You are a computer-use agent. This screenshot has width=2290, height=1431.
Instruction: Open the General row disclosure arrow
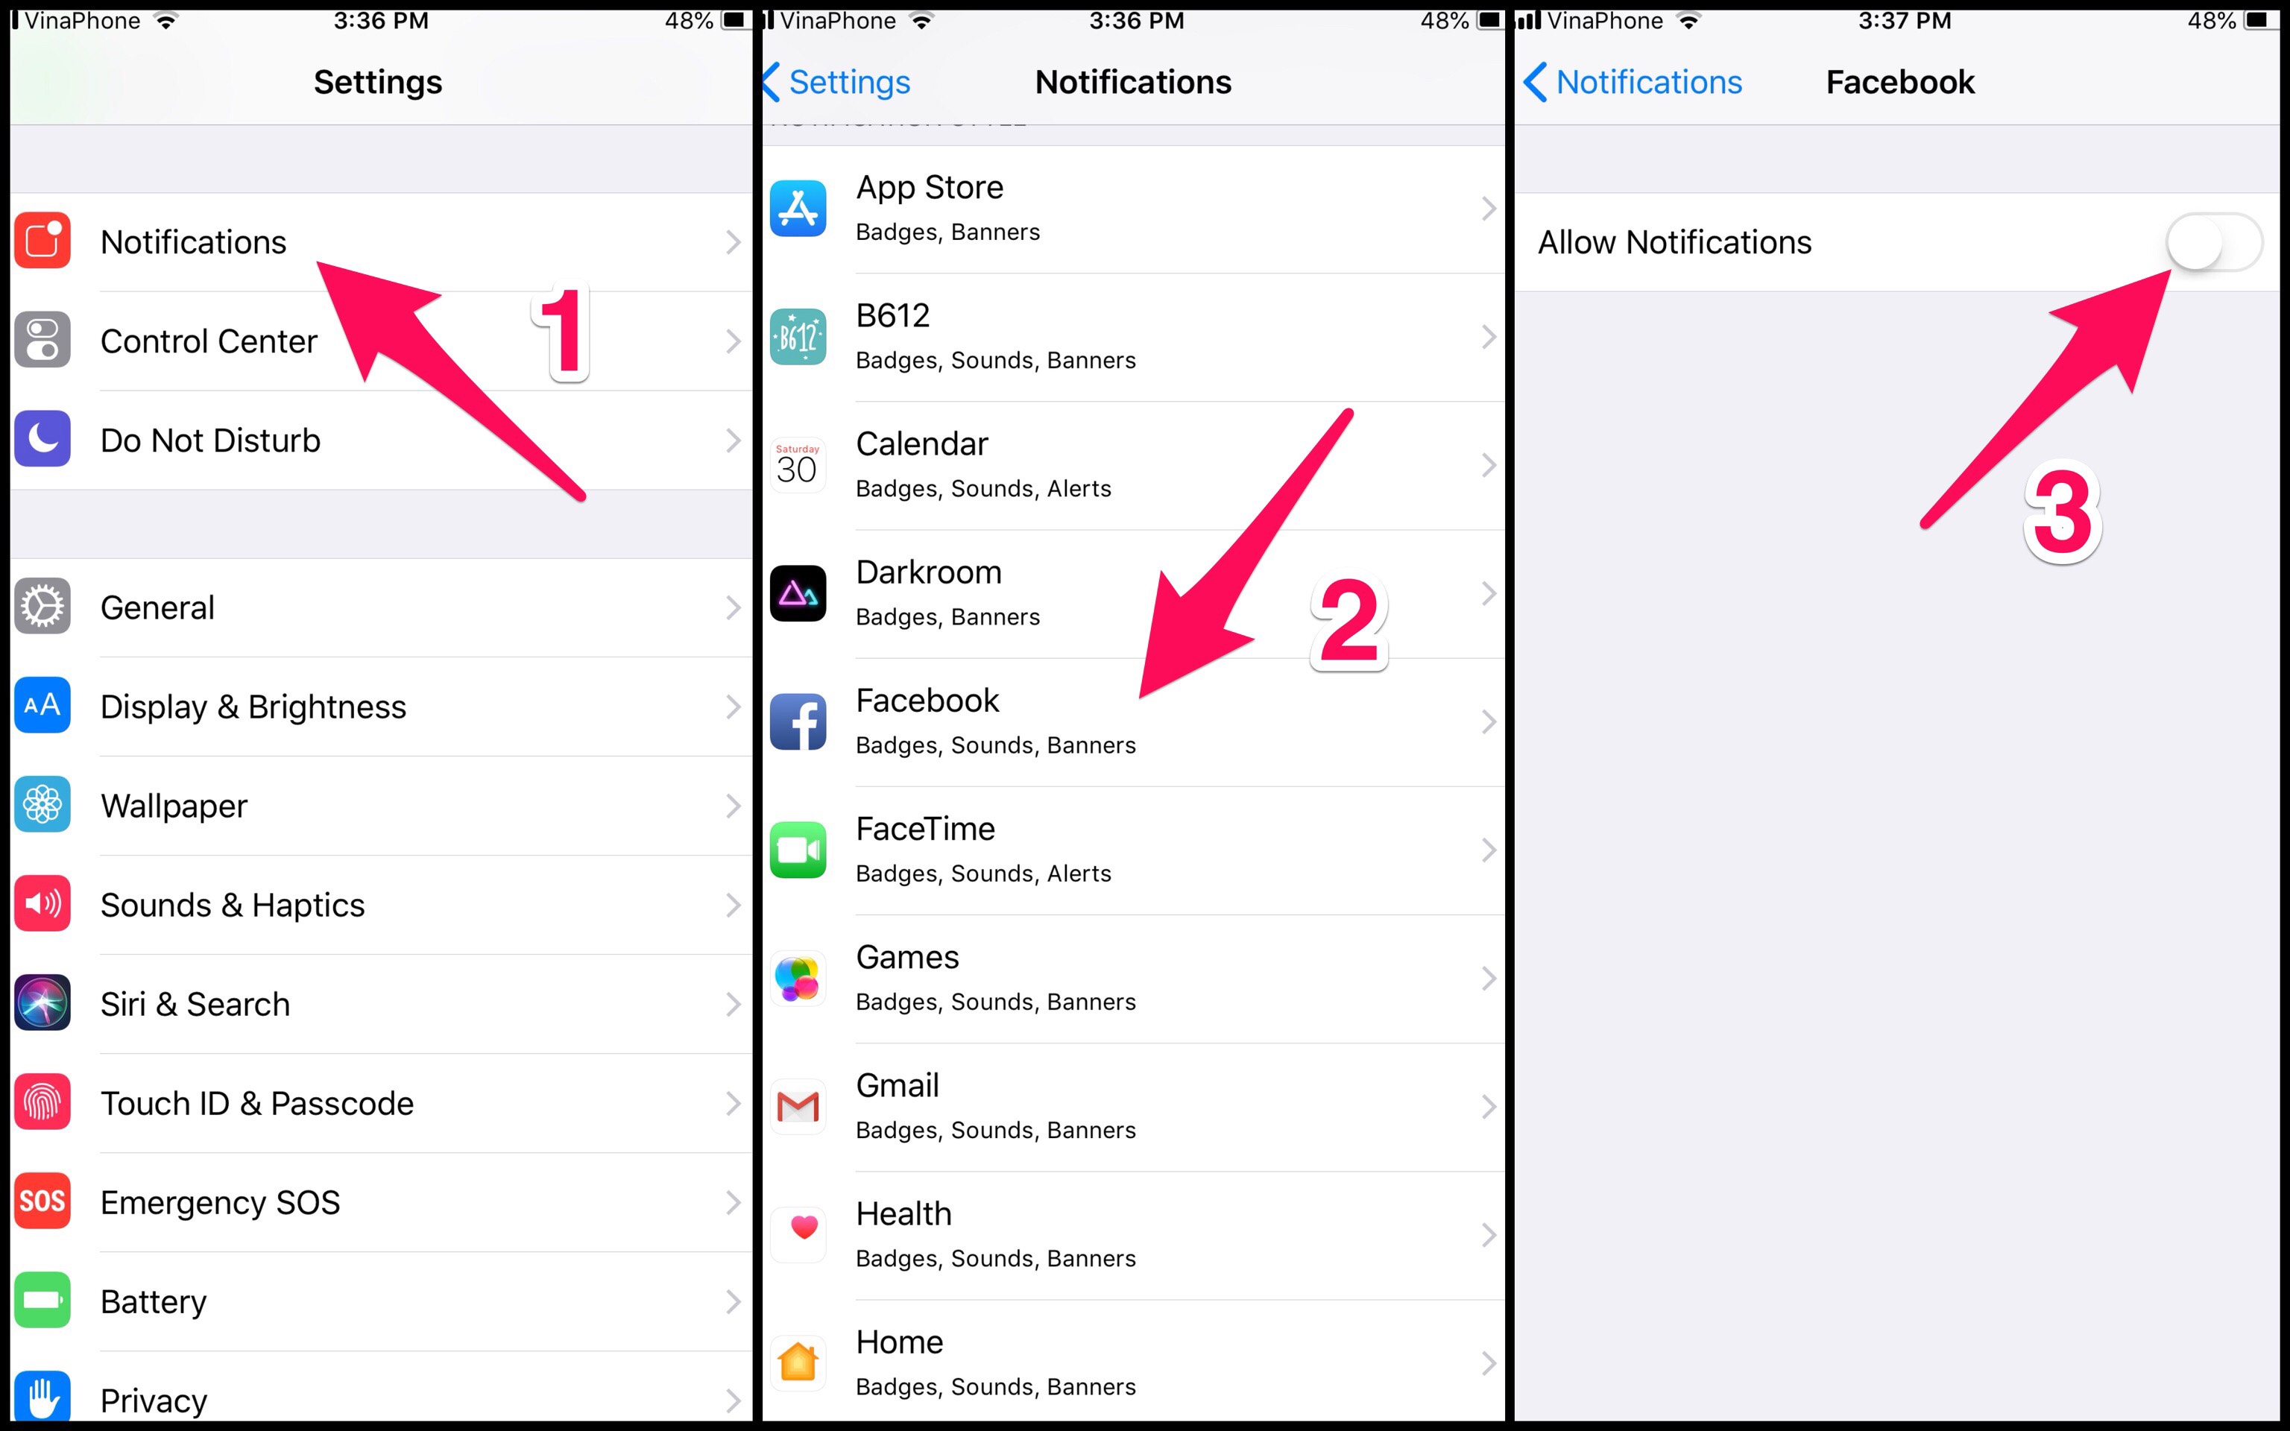(734, 607)
